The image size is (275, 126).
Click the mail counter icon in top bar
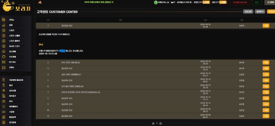point(172,2)
